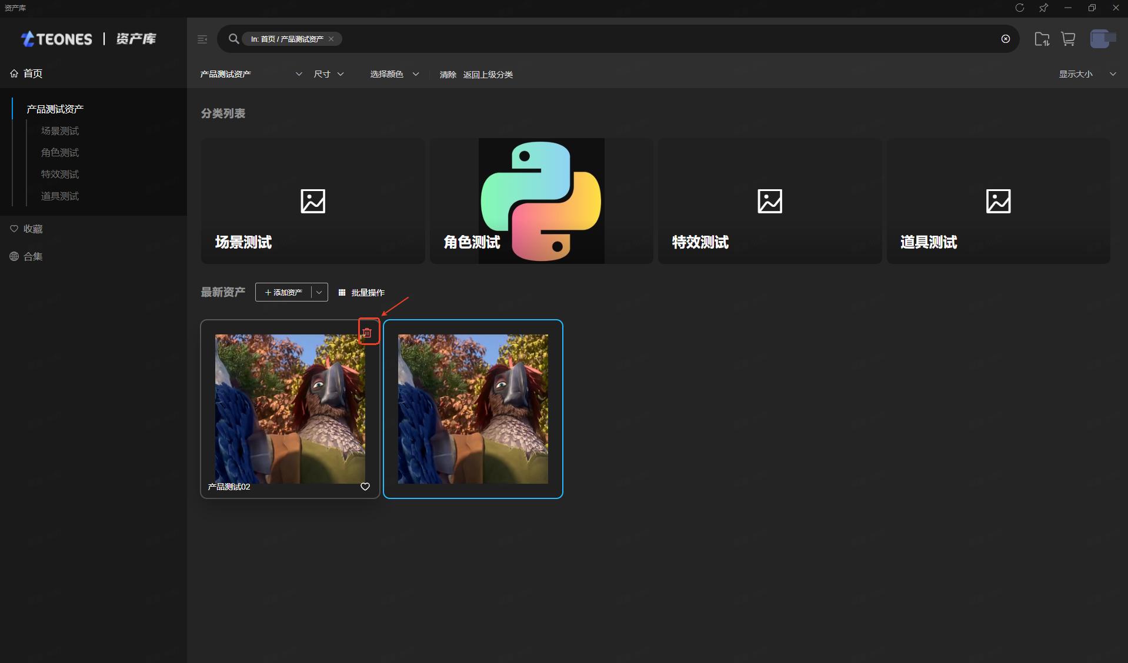
Task: Select 角色测试 in the sidebar tree
Action: click(x=60, y=153)
